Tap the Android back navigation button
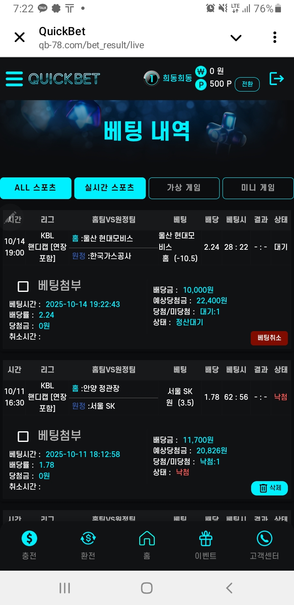This screenshot has width=294, height=605. tap(229, 588)
